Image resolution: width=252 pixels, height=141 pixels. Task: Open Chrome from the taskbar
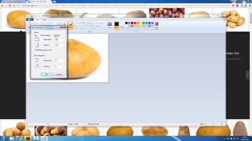pos(20,138)
